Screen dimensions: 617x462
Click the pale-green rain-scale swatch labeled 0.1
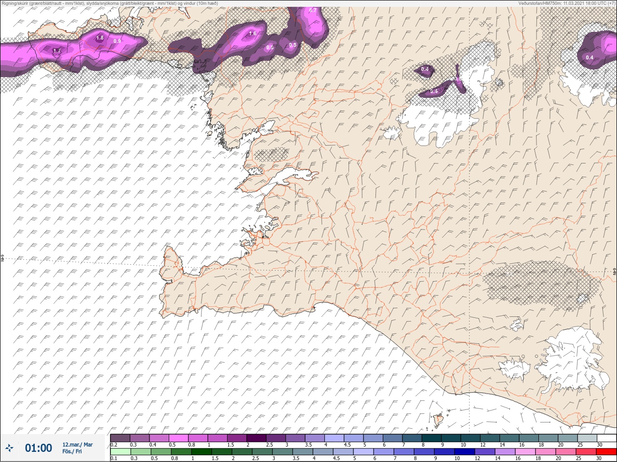click(120, 452)
